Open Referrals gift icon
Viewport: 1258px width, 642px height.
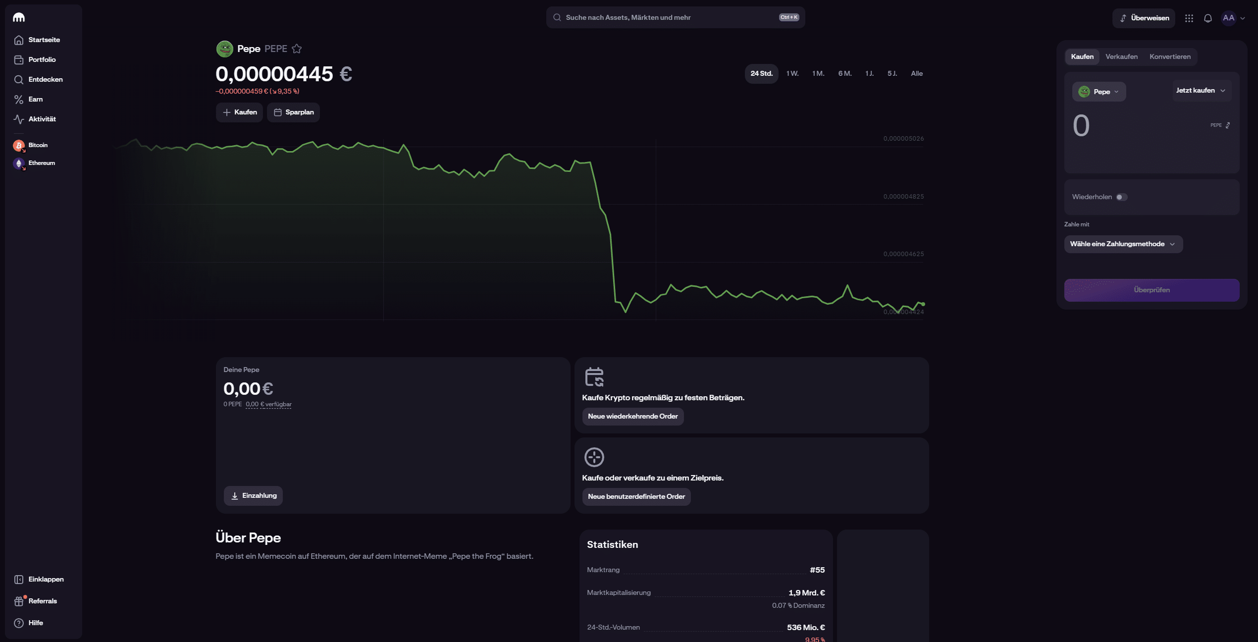[x=19, y=601]
